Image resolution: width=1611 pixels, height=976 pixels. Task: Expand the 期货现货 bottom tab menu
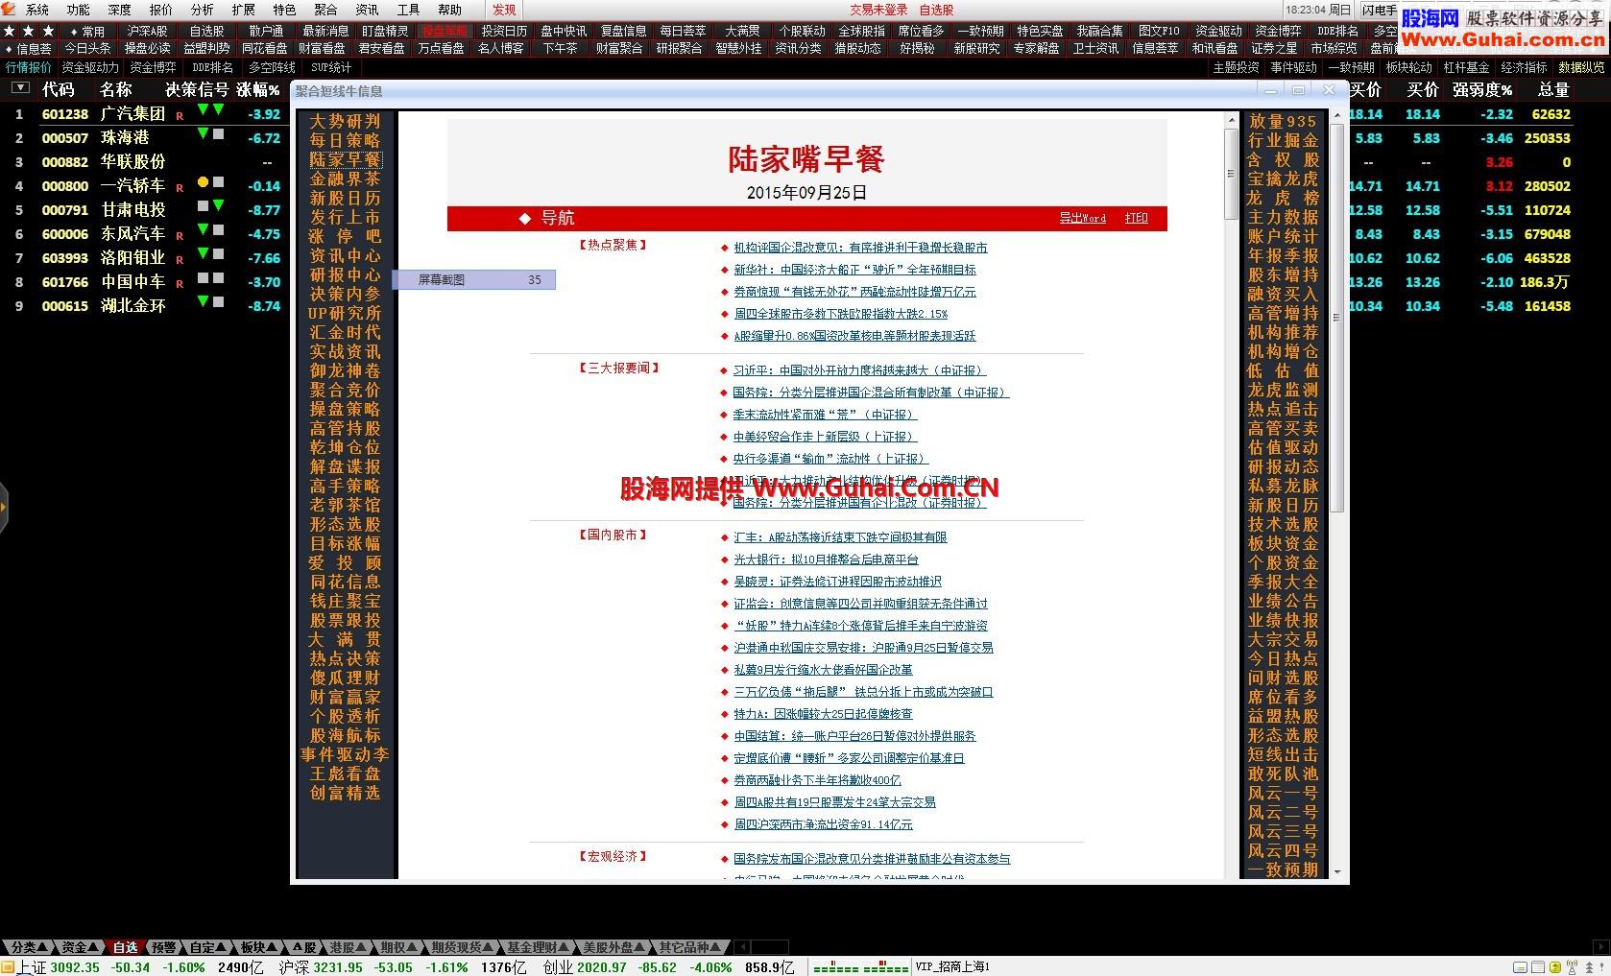(489, 948)
